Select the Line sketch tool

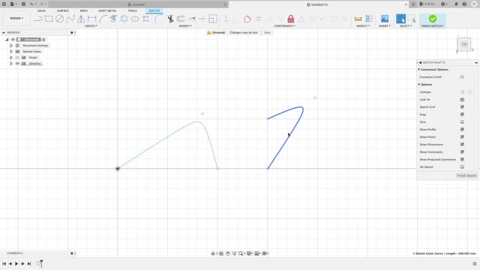coord(38,19)
